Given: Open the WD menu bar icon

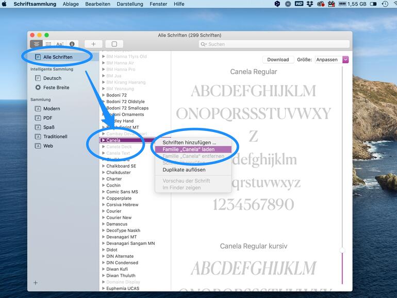Looking at the screenshot, I should (x=299, y=4).
